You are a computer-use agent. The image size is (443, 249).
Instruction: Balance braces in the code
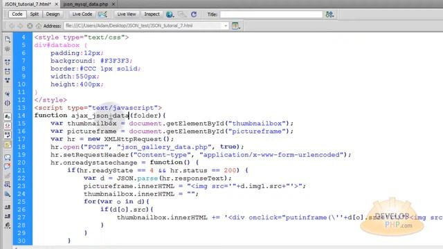pos(8,103)
